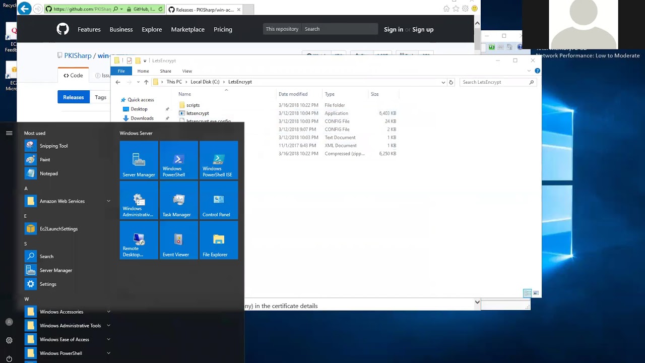645x363 pixels.
Task: Click the Start menu hamburger icon
Action: [9, 133]
